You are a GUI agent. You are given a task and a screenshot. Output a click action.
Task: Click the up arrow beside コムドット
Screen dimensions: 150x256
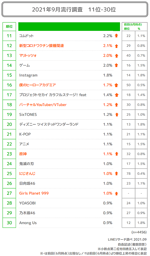pyautogui.click(x=116, y=36)
